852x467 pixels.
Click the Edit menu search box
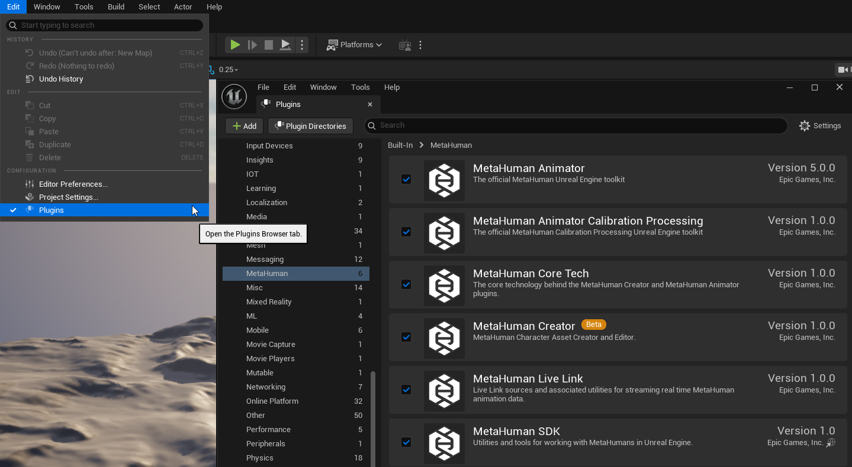[105, 25]
